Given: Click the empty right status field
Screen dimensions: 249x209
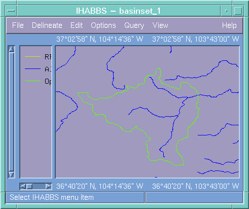Looking at the screenshot, I should pos(194,197).
